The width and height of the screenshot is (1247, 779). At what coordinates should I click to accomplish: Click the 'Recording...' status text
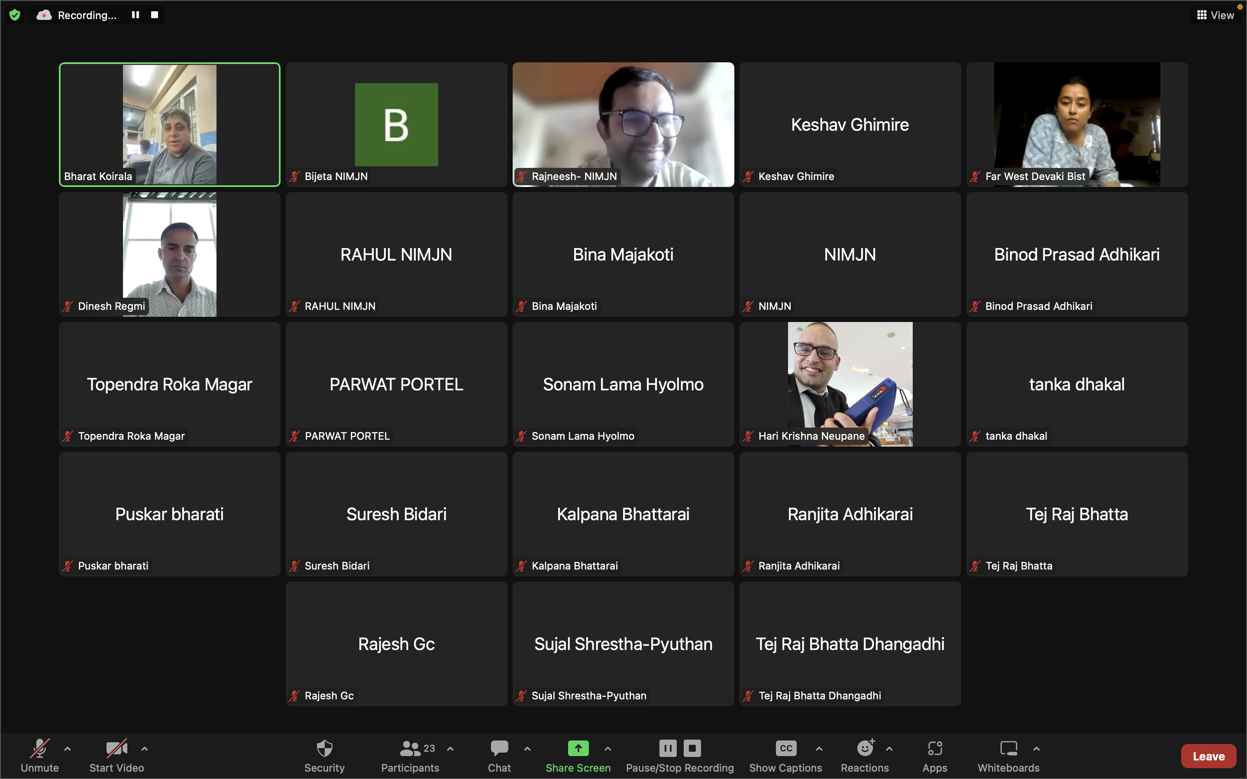click(x=87, y=16)
